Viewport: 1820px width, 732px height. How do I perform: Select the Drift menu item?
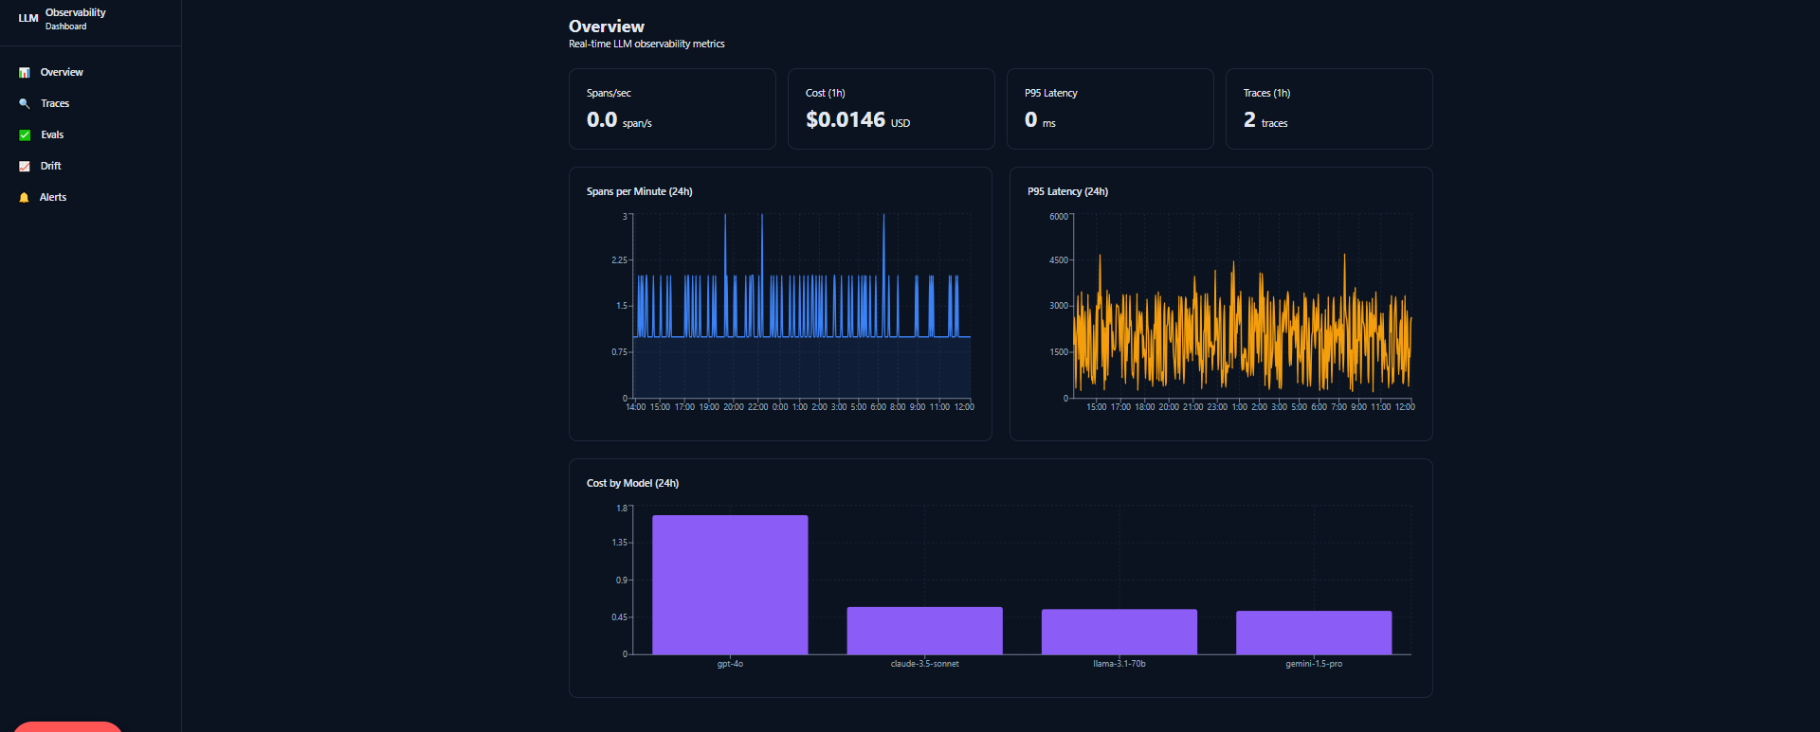[x=90, y=166]
